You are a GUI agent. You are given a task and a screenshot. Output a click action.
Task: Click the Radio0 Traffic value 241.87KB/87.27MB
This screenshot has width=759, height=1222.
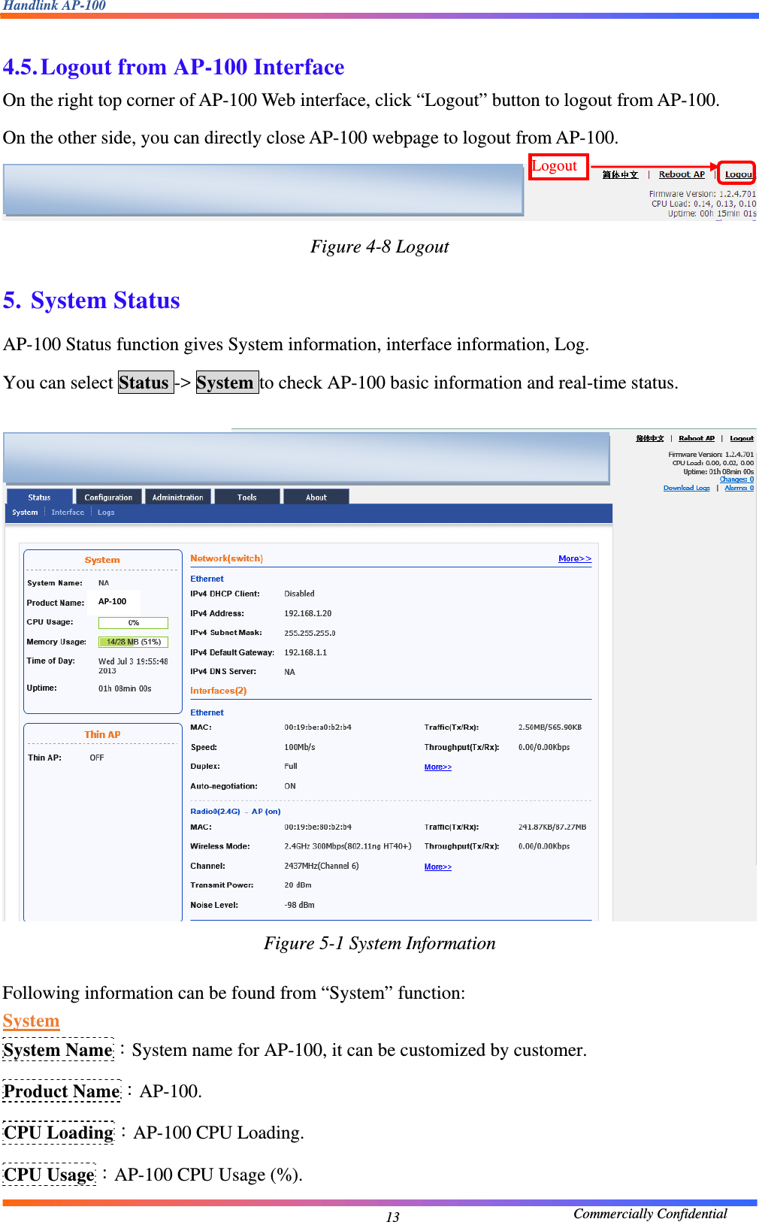click(x=552, y=827)
